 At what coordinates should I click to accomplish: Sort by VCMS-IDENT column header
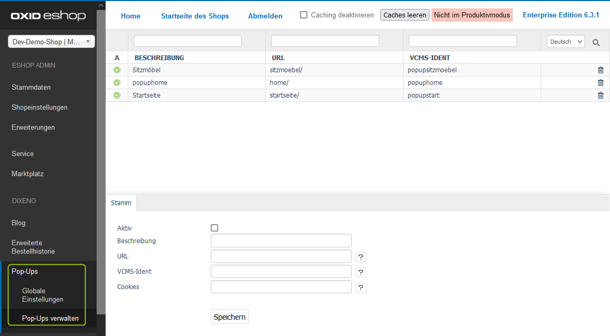coord(430,58)
